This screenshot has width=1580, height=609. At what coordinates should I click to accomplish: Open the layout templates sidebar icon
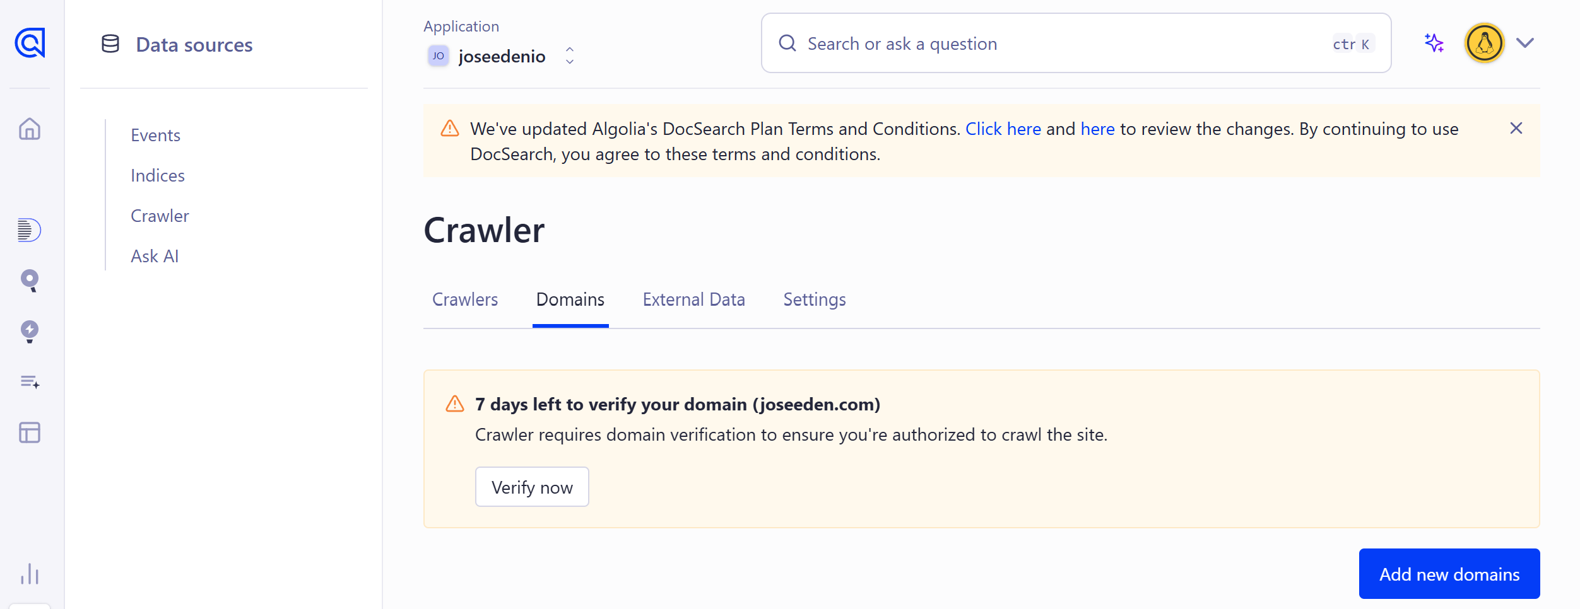click(30, 432)
